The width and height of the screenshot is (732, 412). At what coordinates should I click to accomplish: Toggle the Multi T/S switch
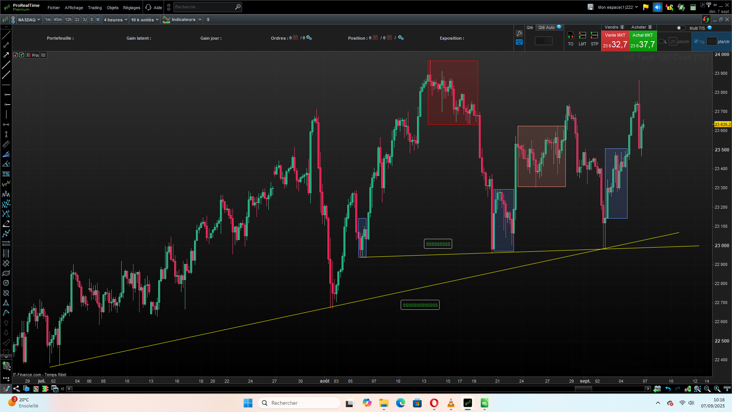(681, 28)
